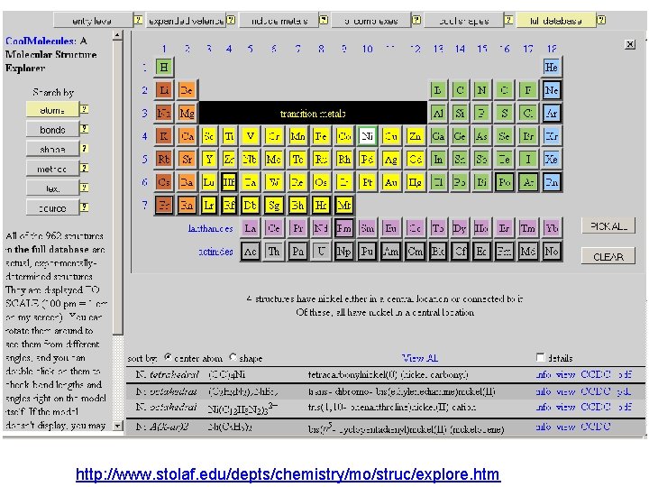Select the iron (Fe) element cell
Screen dimensions: 649x487
pyautogui.click(x=321, y=136)
